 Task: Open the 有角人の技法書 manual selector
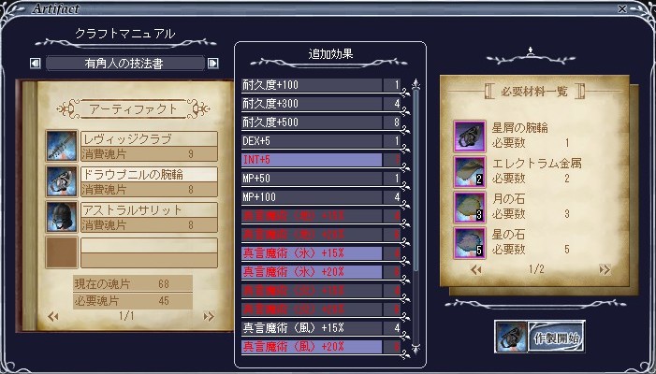pyautogui.click(x=124, y=63)
